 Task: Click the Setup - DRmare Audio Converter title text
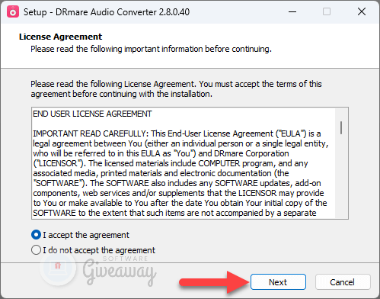pos(107,12)
